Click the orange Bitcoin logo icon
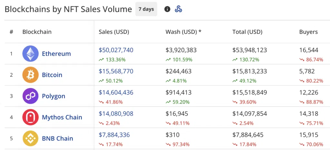This screenshot has width=330, height=150. coord(31,75)
